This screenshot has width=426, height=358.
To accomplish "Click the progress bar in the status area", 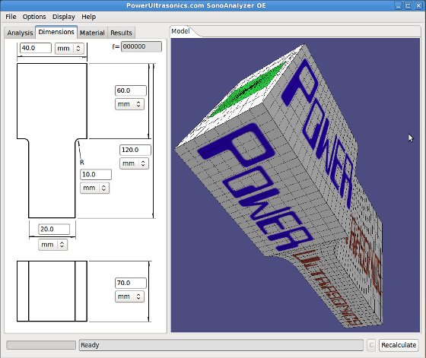I will click(41, 345).
